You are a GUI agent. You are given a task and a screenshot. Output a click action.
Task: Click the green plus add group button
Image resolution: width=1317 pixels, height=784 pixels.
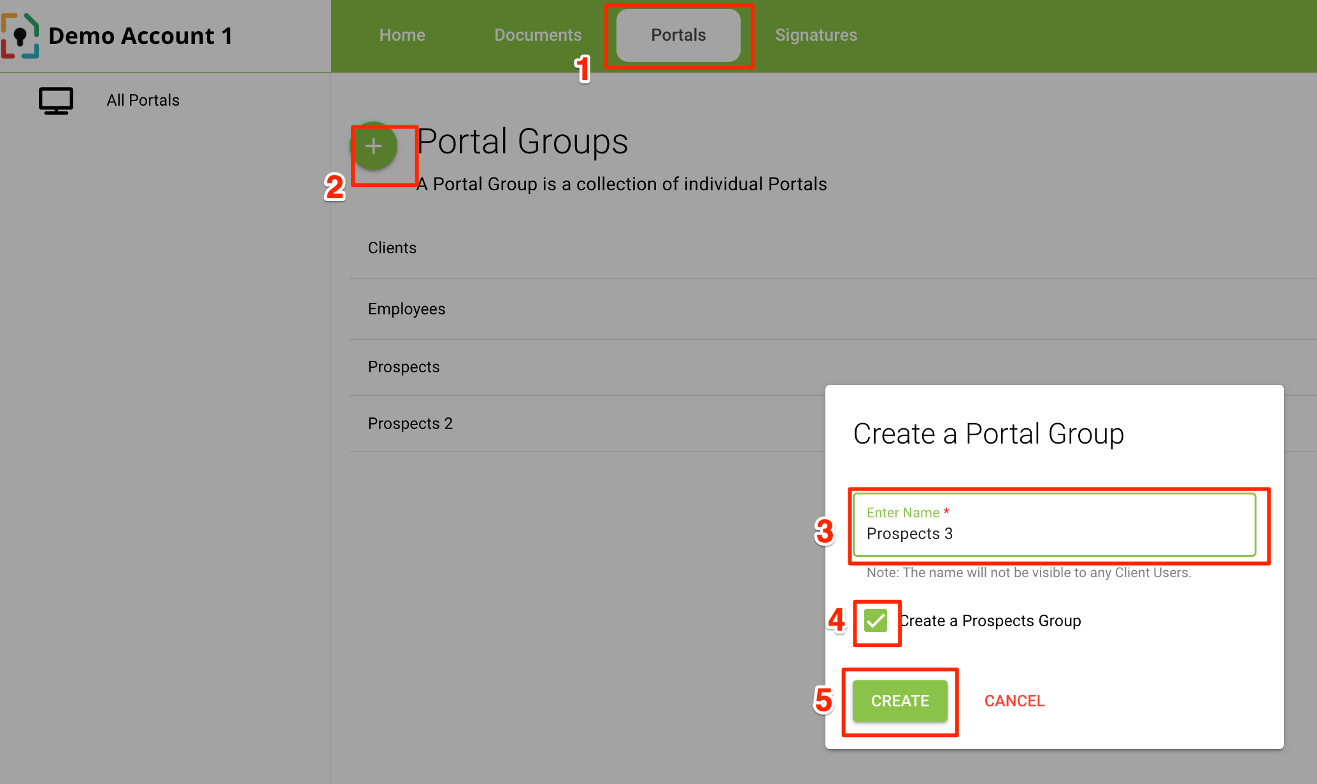point(374,146)
